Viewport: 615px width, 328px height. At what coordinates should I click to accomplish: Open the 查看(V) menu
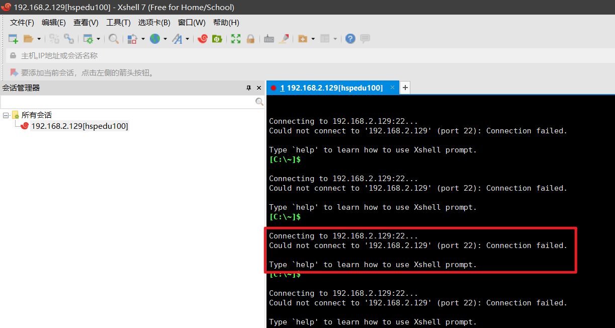[x=86, y=23]
